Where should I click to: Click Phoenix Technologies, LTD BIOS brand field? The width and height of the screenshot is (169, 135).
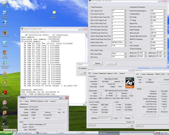[x=47, y=125]
